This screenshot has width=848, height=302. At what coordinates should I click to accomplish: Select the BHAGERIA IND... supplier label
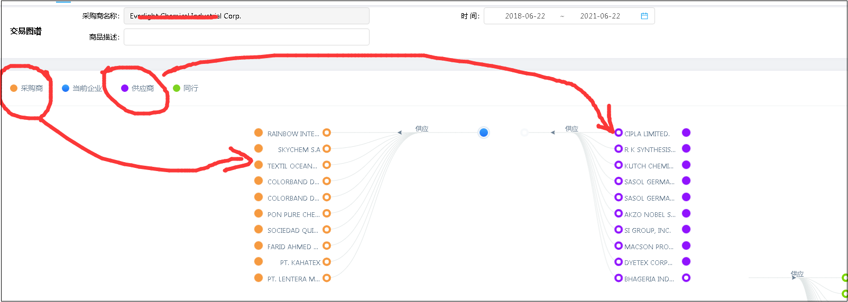click(x=649, y=279)
